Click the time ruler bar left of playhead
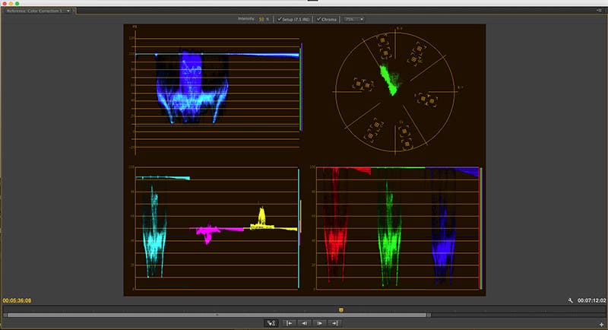 coord(170,309)
